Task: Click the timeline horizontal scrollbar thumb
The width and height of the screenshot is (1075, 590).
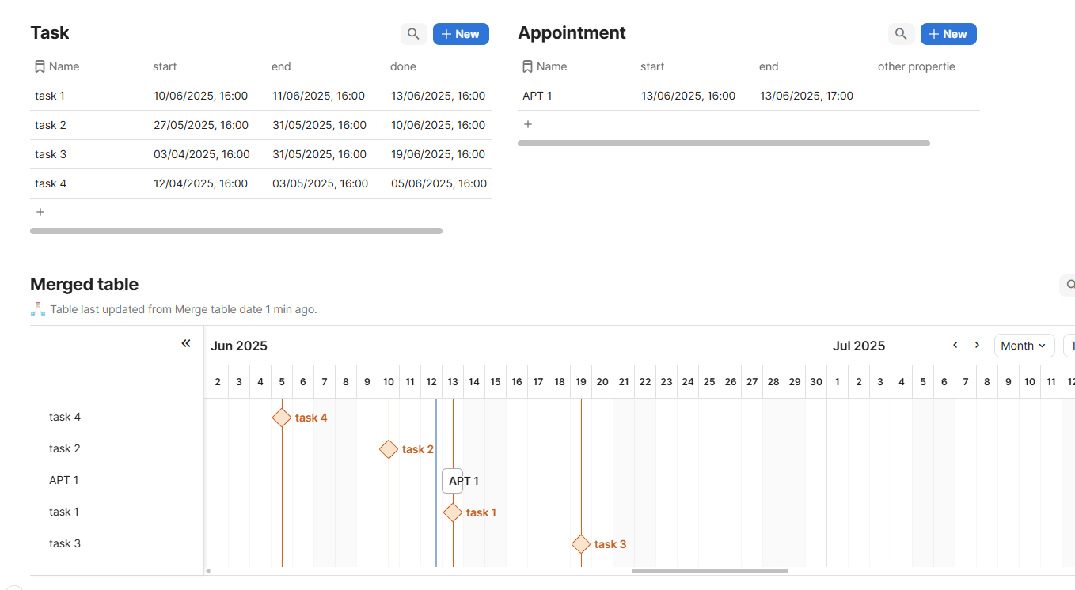Action: click(x=709, y=570)
